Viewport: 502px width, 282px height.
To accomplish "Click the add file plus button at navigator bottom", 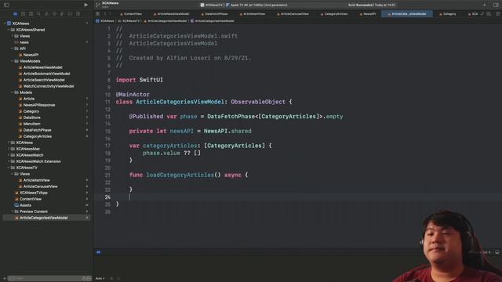I will coord(5,279).
